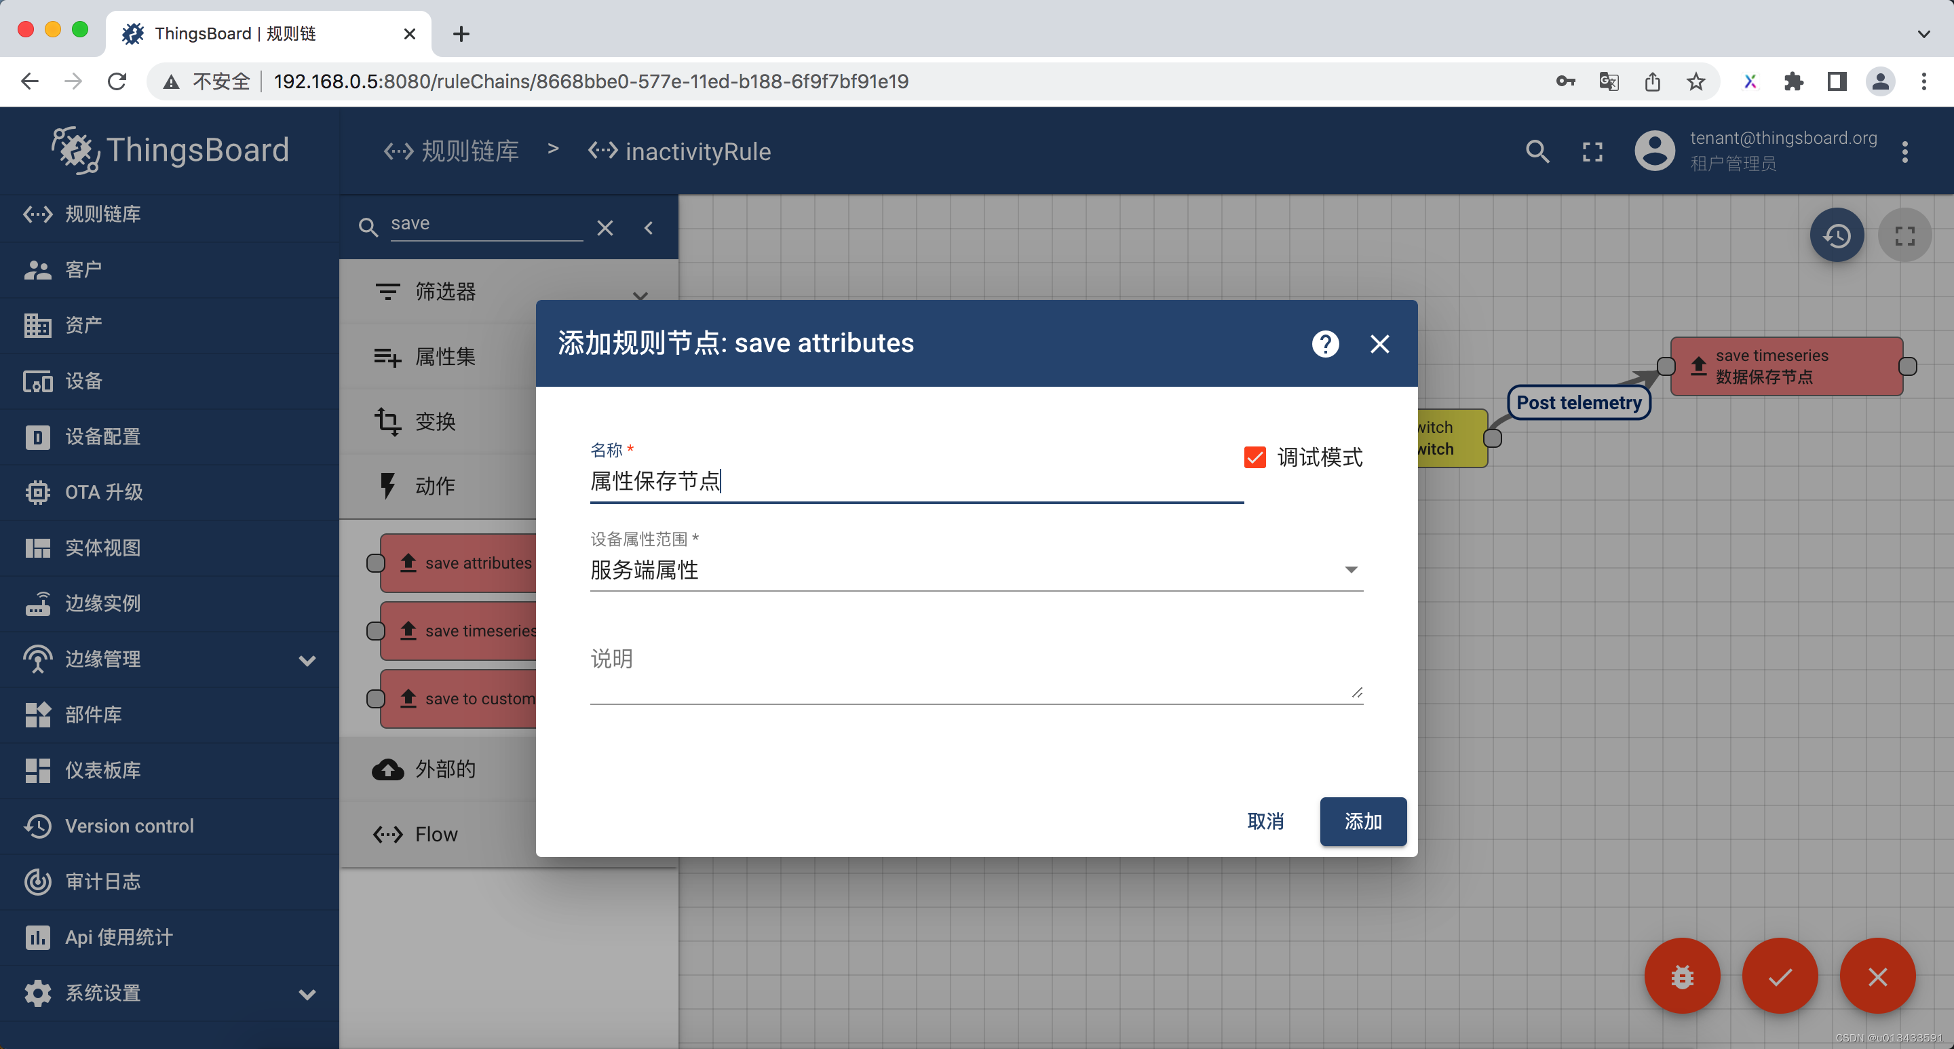Click the 取消 cancel button

[x=1265, y=822]
